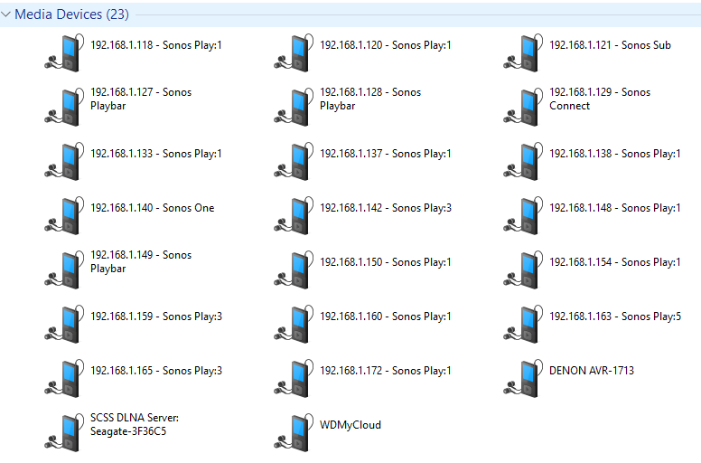The width and height of the screenshot is (701, 463).
Task: Click the Sonos One device icon at 192.168.1.140
Action: tap(64, 215)
